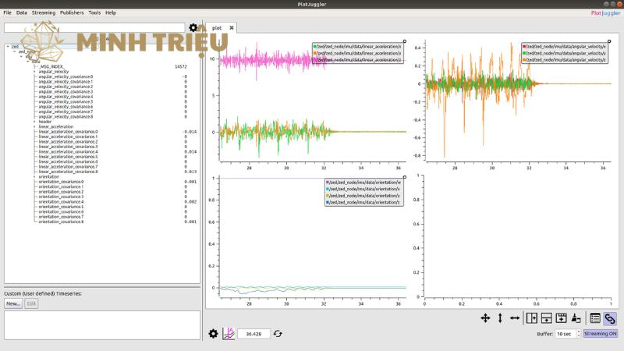Click the add new tab window icon
The height and width of the screenshot is (351, 624).
coord(561,318)
